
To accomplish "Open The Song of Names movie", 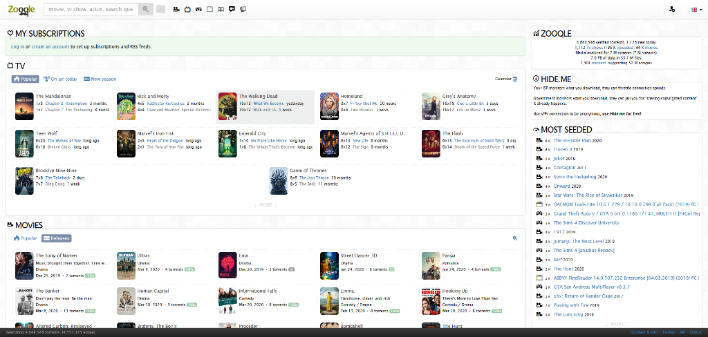I will pos(57,256).
